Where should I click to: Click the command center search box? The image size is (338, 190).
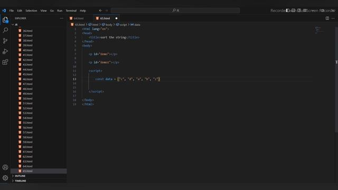(x=175, y=11)
